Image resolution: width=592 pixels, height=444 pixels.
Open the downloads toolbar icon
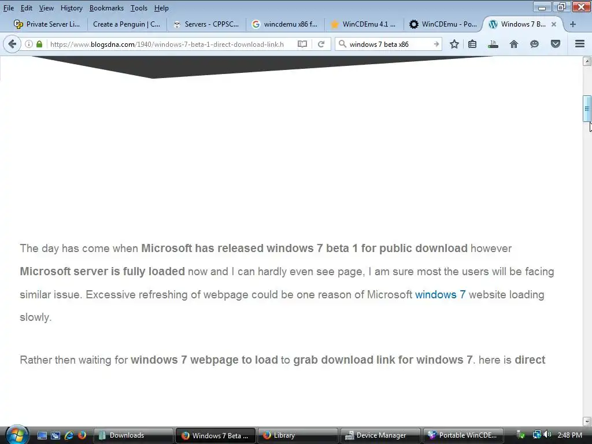(x=493, y=44)
